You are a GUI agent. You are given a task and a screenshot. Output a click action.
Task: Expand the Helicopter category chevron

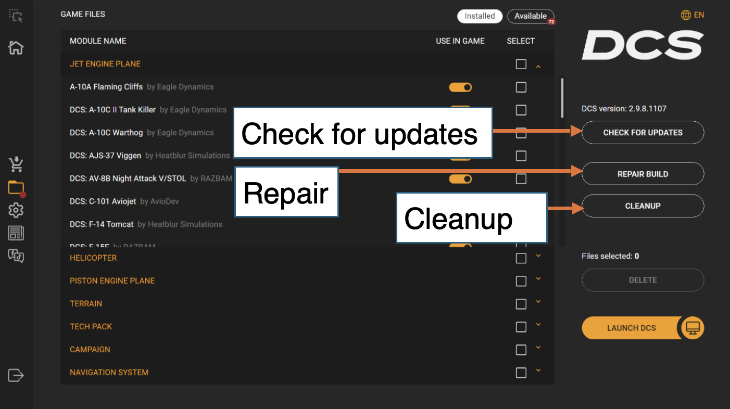coord(538,256)
